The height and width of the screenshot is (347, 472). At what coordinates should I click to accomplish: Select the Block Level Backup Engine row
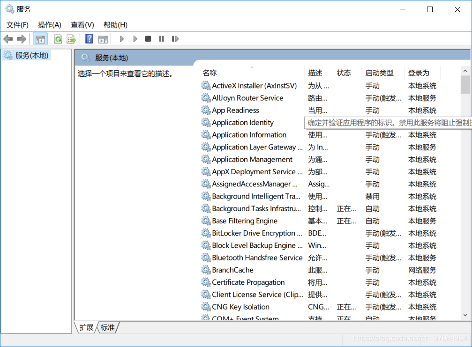[320, 245]
